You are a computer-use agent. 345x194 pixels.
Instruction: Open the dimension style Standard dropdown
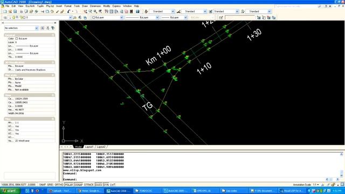pyautogui.click(x=205, y=11)
